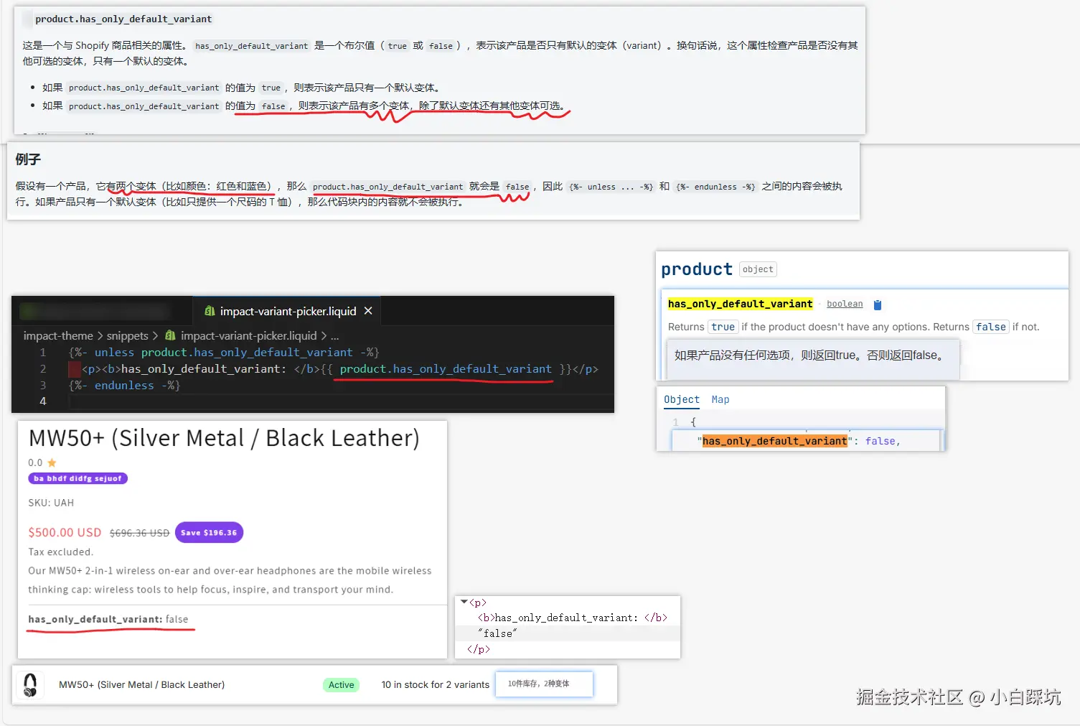The image size is (1080, 726).
Task: Open impact-theme breadcrumb folder
Action: [58, 335]
